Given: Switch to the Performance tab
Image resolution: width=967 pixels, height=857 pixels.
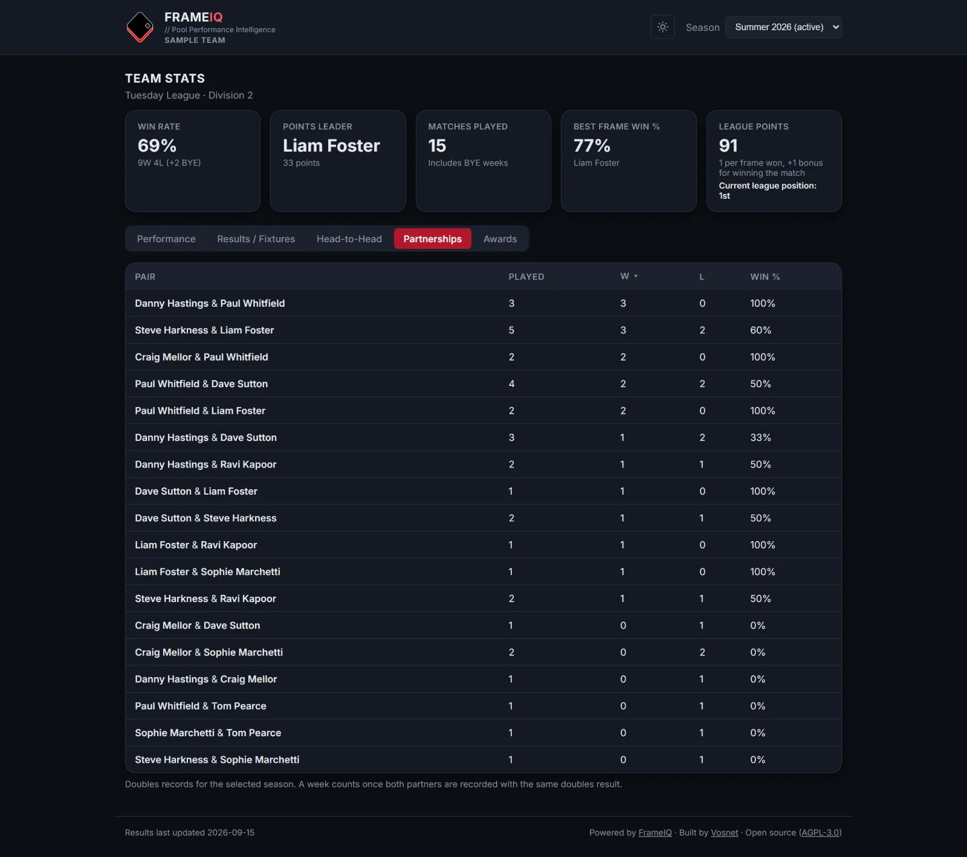Looking at the screenshot, I should 166,239.
